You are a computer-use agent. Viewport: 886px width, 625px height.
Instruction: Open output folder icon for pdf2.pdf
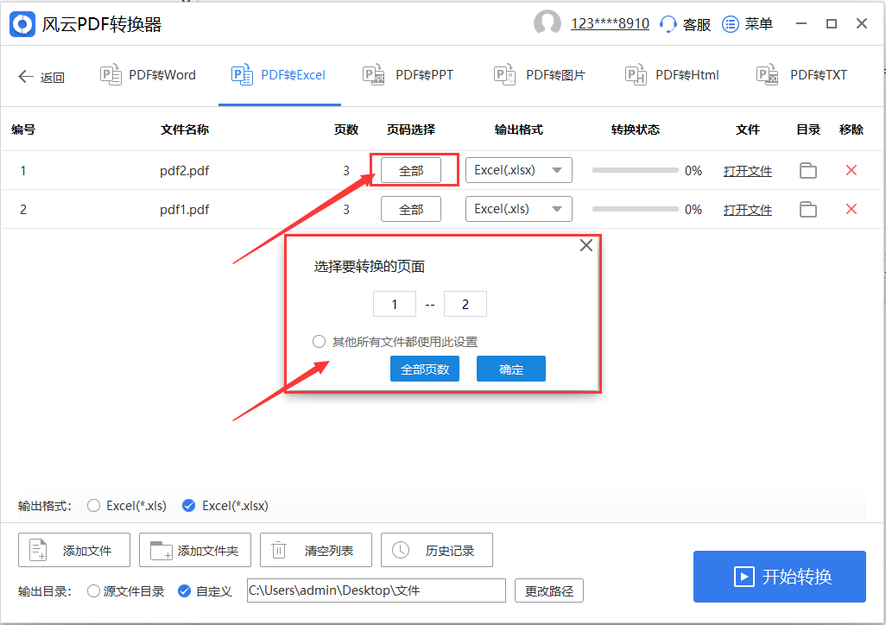[808, 170]
